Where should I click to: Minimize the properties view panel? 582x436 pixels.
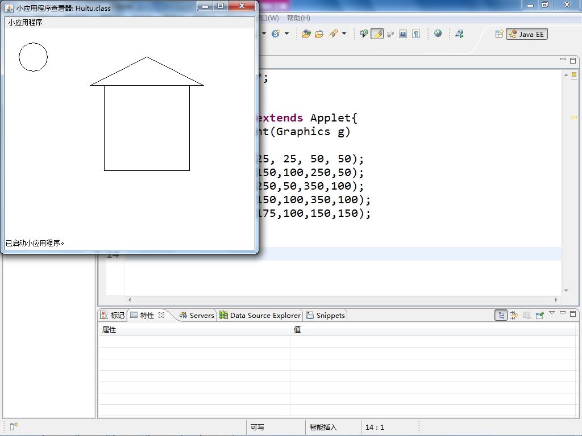563,313
